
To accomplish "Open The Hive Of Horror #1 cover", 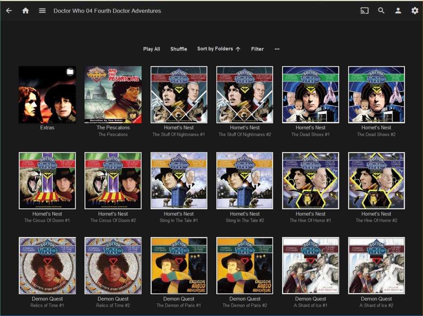I will click(x=310, y=181).
